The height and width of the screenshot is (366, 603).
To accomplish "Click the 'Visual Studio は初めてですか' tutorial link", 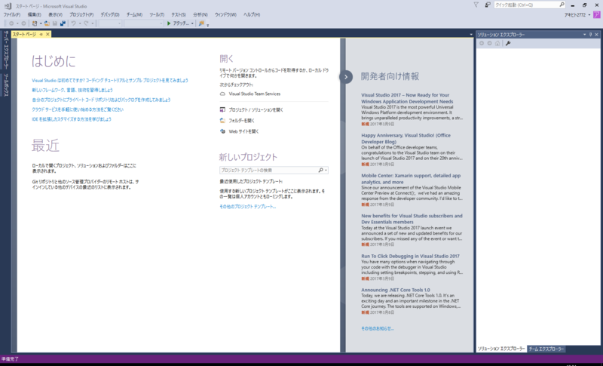I will pos(110,81).
